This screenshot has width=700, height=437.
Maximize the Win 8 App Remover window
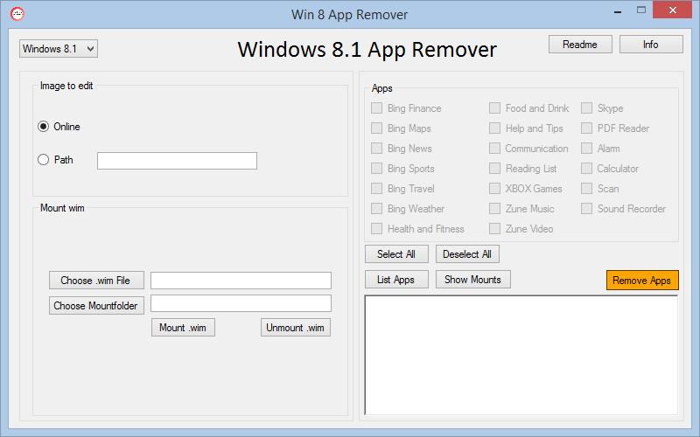pos(641,10)
